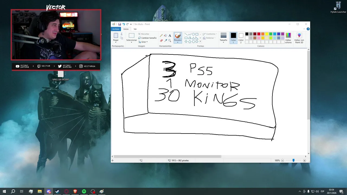Choose the Pentagon shape in Formas
The width and height of the screenshot is (347, 195).
pos(190,41)
